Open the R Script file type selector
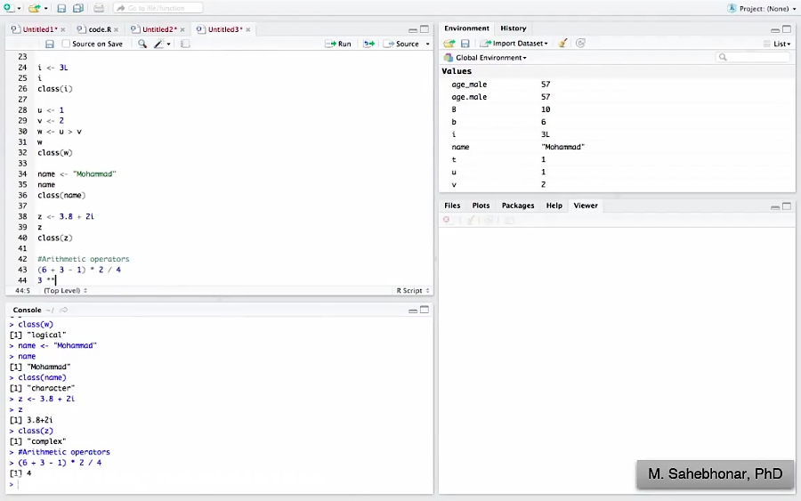The height and width of the screenshot is (501, 801). pyautogui.click(x=413, y=291)
